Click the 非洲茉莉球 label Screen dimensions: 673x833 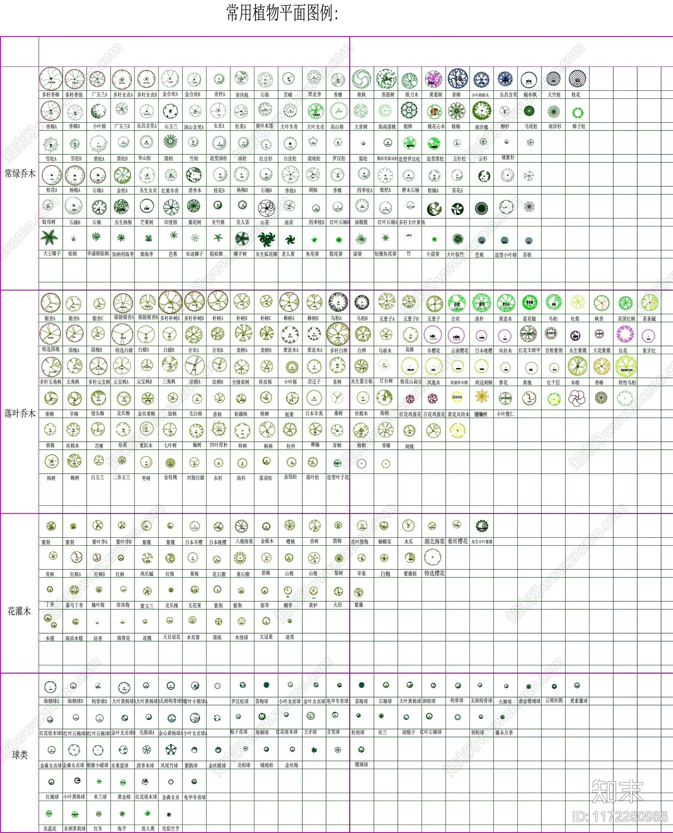point(75,829)
